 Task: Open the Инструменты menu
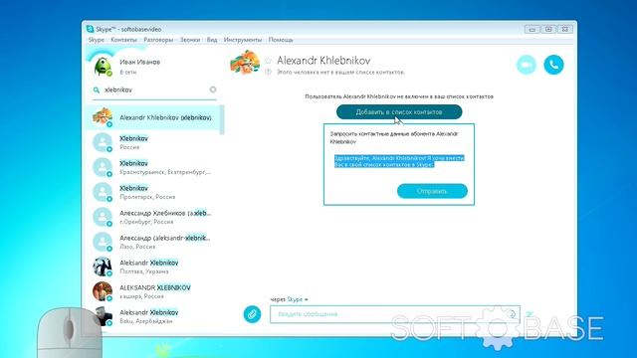pyautogui.click(x=243, y=40)
